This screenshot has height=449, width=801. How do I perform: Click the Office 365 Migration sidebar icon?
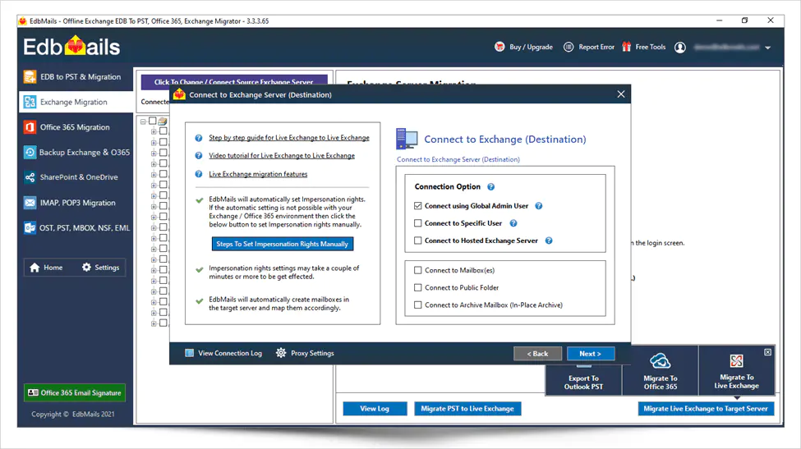[30, 127]
